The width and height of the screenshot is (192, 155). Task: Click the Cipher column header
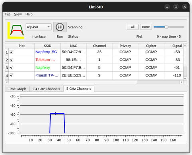pyautogui.click(x=151, y=46)
